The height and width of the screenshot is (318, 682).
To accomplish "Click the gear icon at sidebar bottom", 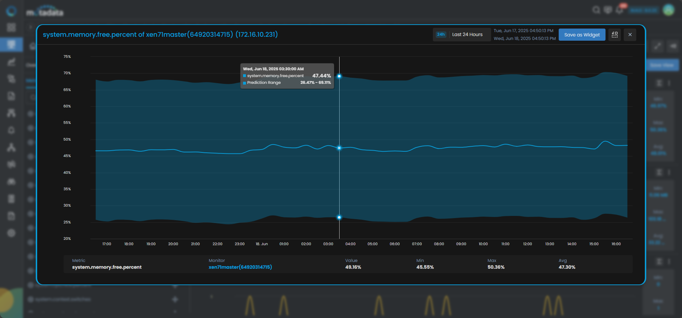I will 11,233.
